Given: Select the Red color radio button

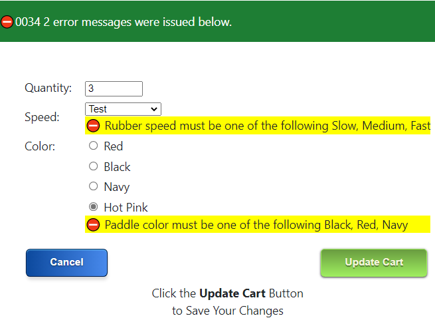Looking at the screenshot, I should point(93,146).
